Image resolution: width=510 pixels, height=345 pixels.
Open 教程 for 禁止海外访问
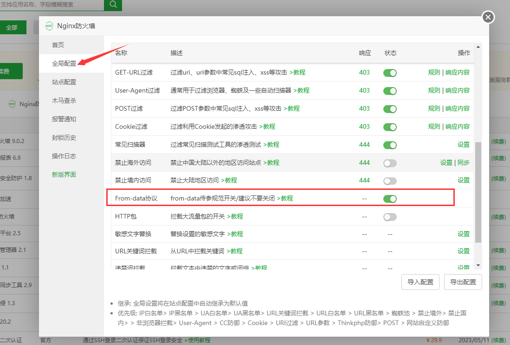[x=271, y=163]
